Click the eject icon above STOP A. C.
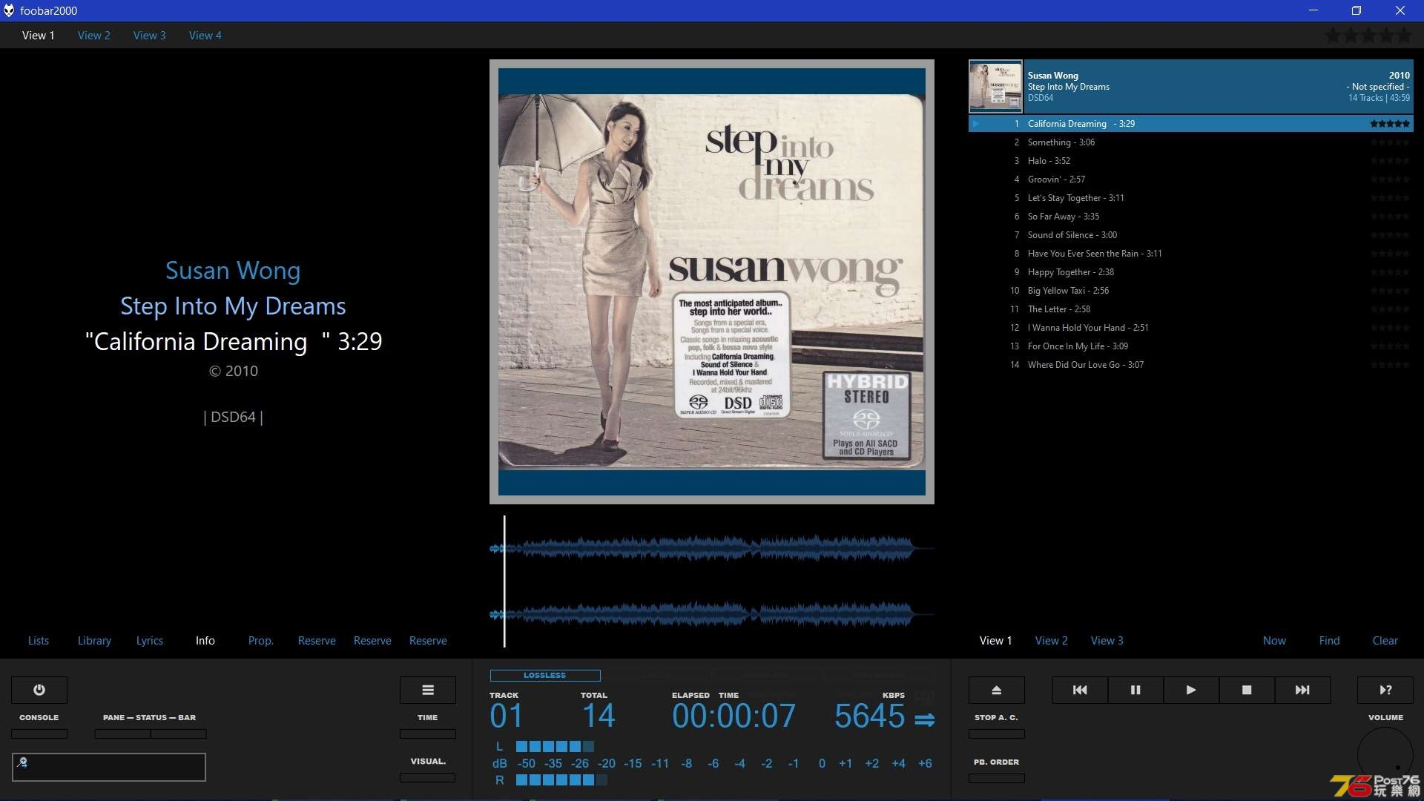This screenshot has height=801, width=1424. coord(997,690)
